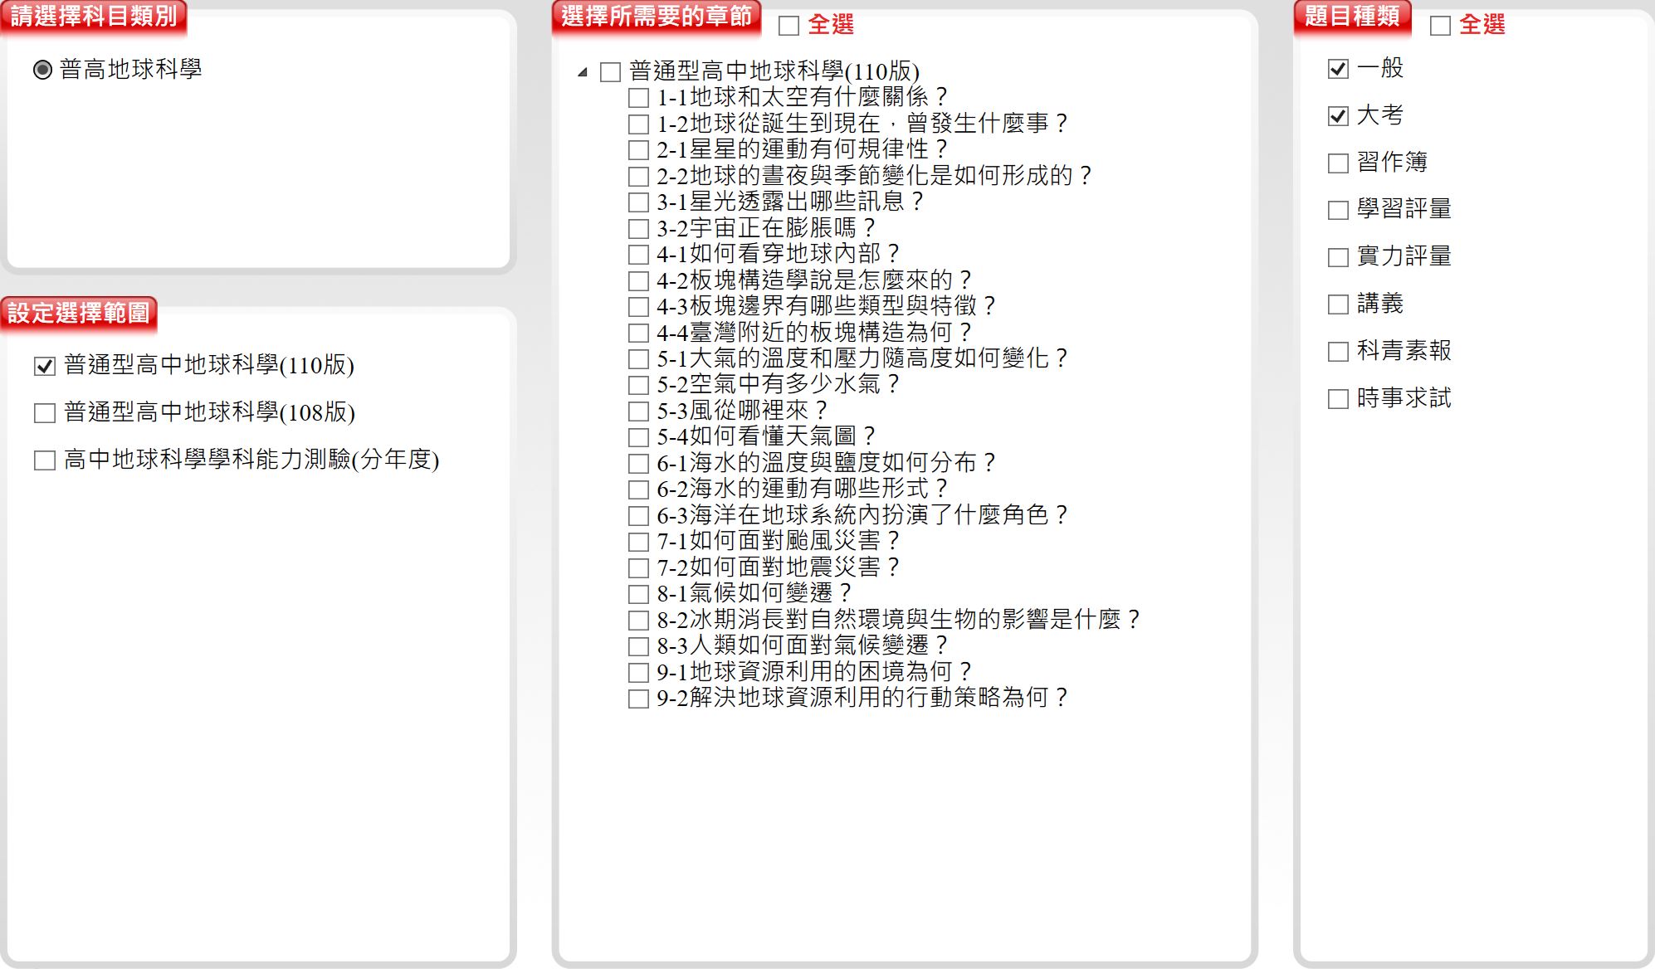Select chapter 8-3人類如何面對氣候變遷
Viewport: 1655px width, 969px height.
tap(638, 646)
